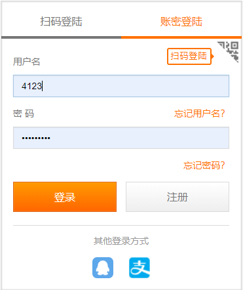The height and width of the screenshot is (290, 243).
Task: Click the 注册 register button
Action: click(x=178, y=197)
